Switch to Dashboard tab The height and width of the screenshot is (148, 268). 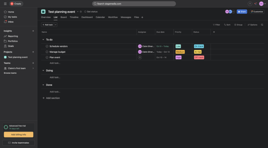click(x=87, y=17)
